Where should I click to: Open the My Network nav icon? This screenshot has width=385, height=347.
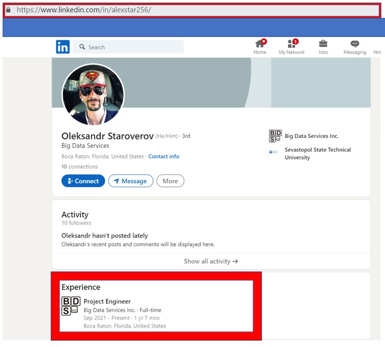(x=292, y=46)
